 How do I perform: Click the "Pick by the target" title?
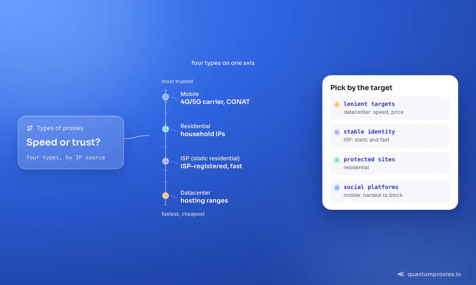tap(361, 88)
